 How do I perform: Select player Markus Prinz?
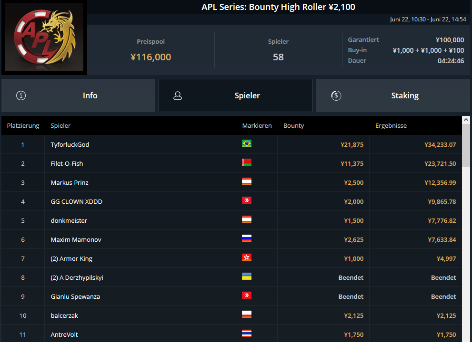click(x=70, y=182)
